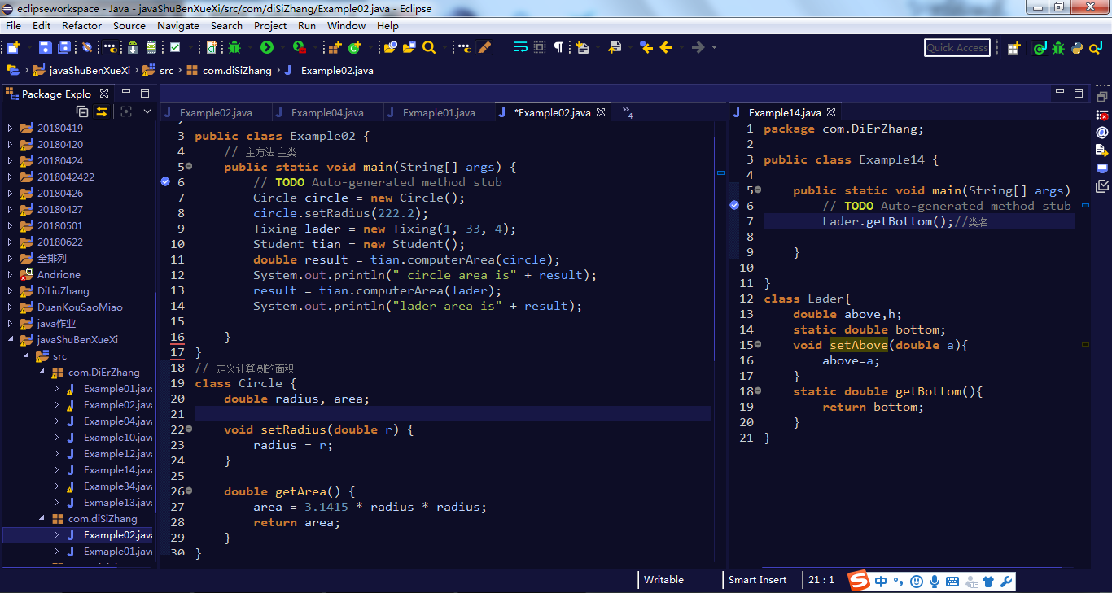The width and height of the screenshot is (1112, 593).
Task: Click Run Last Tool icon with red toolbox
Action: pos(300,47)
